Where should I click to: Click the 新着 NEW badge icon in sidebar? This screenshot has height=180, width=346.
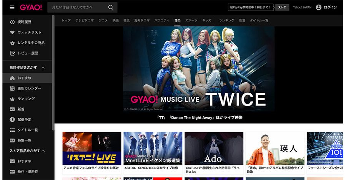click(x=12, y=109)
